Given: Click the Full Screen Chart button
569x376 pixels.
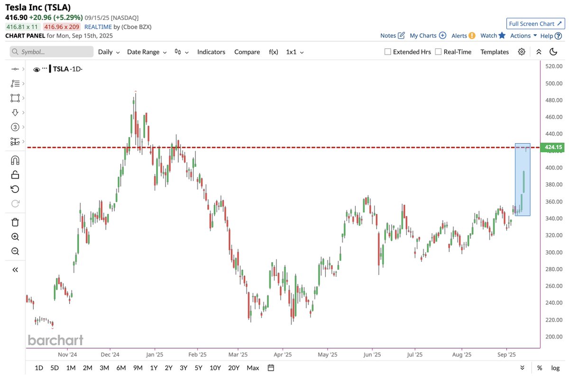Looking at the screenshot, I should (x=535, y=24).
